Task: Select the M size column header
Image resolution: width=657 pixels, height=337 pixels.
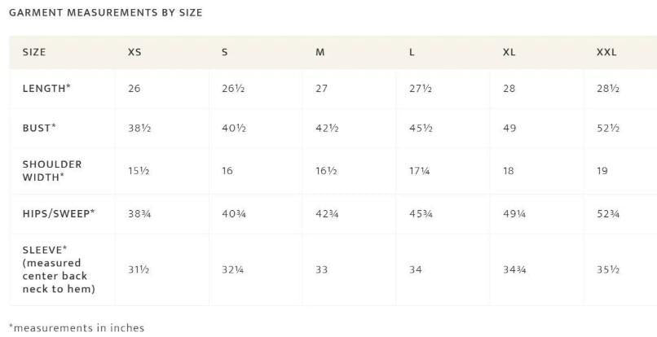Action: click(320, 52)
